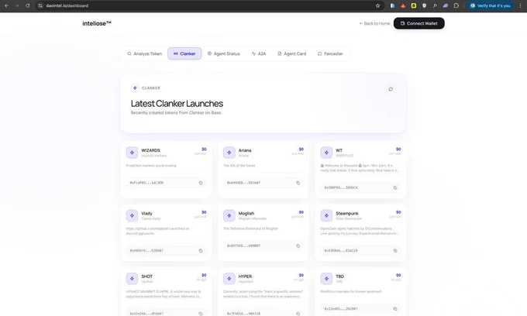Click the Verify that it's you button
The width and height of the screenshot is (527, 316).
(x=491, y=5)
